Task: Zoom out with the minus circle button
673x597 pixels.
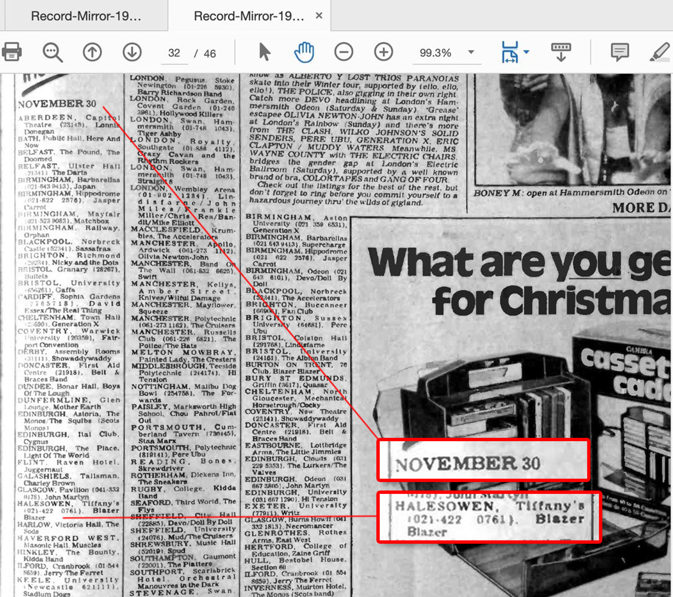Action: pos(344,53)
